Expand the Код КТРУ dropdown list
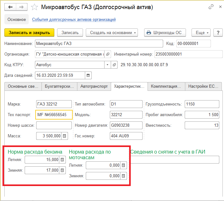This screenshot has width=224, height=201. [x=108, y=65]
